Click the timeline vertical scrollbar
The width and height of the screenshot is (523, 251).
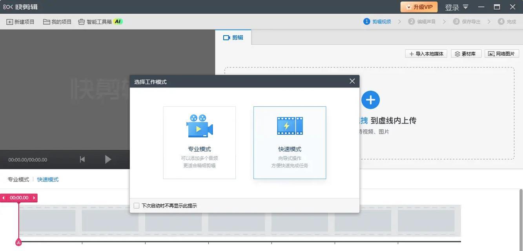[x=521, y=220]
